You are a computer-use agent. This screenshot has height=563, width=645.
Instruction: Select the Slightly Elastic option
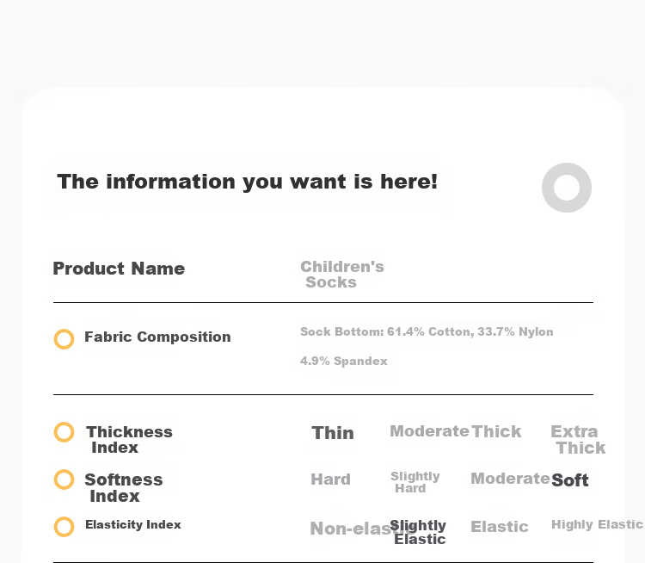click(418, 532)
